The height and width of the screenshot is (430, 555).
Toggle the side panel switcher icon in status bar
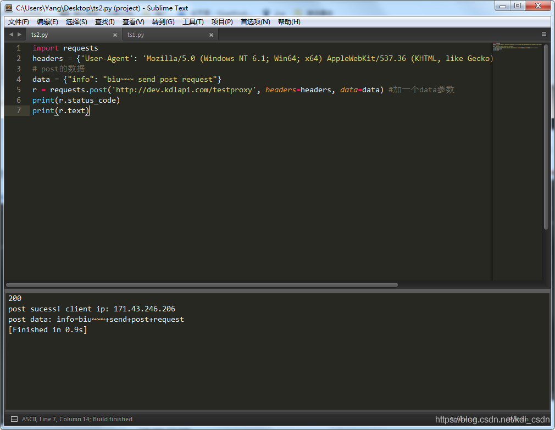click(x=14, y=419)
